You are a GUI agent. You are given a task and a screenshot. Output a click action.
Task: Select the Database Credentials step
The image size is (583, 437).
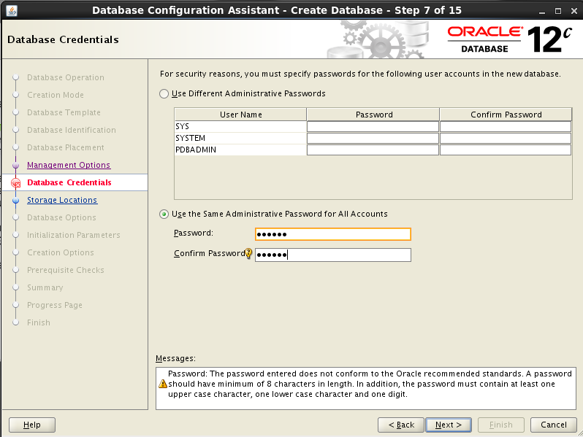pos(69,182)
